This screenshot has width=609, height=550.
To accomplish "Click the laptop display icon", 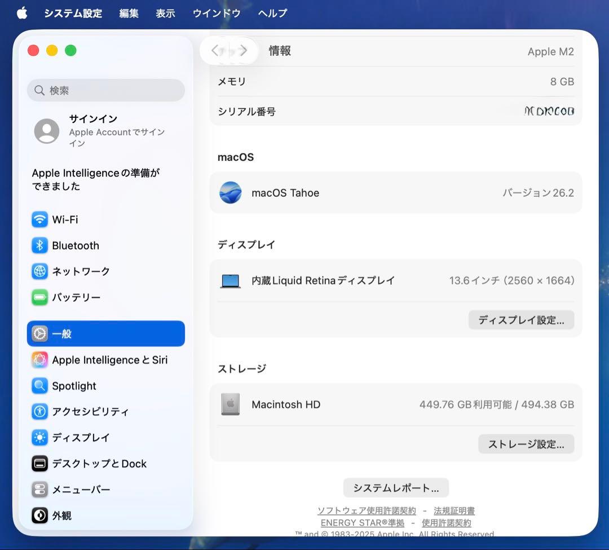I will tap(230, 281).
